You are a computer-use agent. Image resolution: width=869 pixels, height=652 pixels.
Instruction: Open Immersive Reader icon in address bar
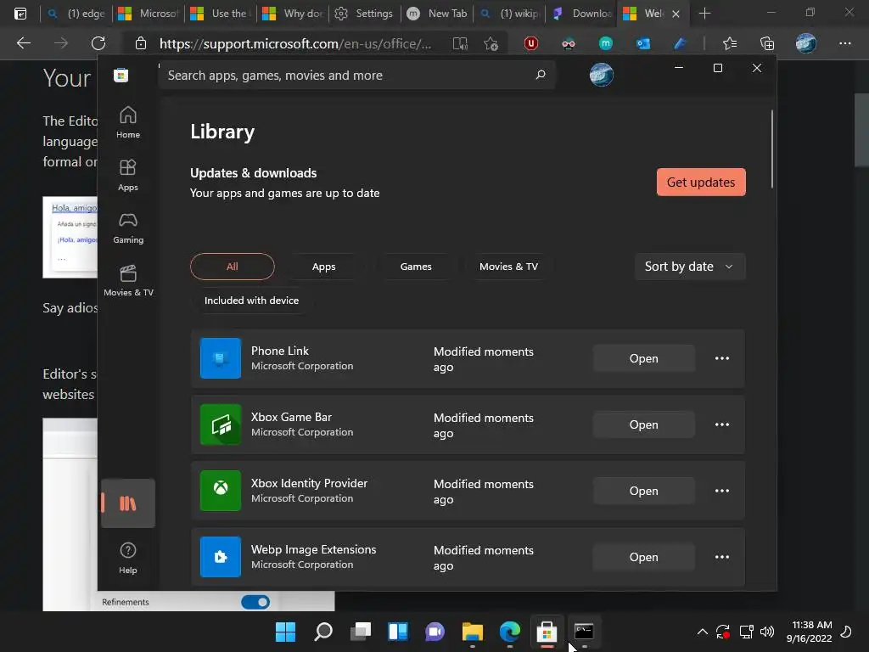tap(460, 43)
